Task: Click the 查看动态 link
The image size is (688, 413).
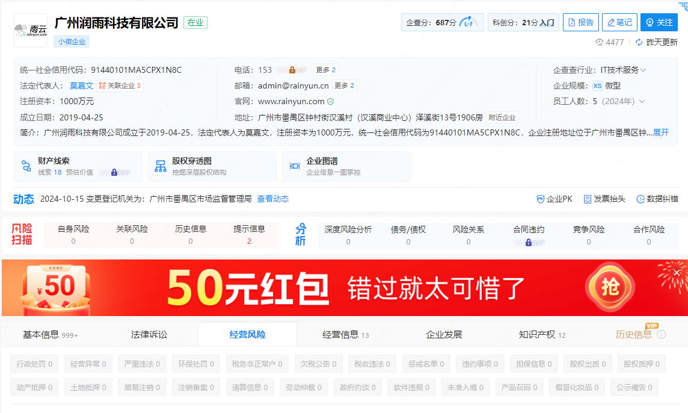Action: point(273,199)
